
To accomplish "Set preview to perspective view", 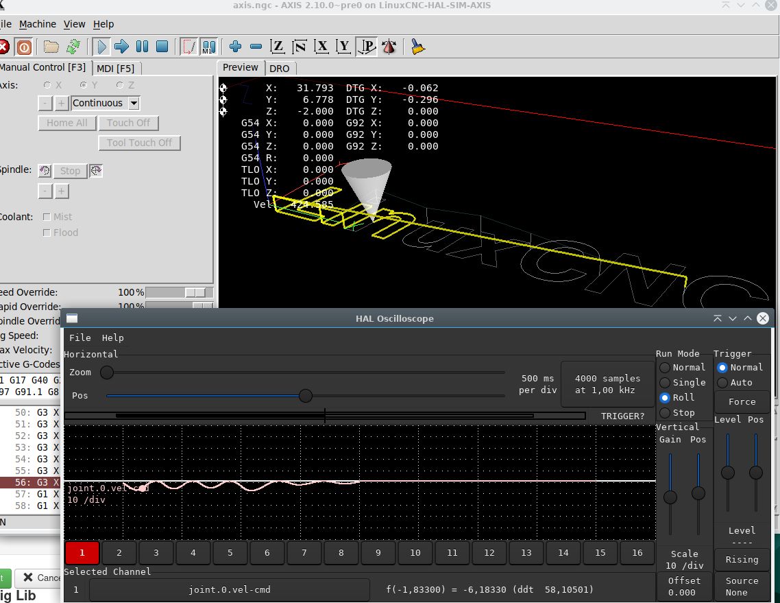I will [x=367, y=47].
